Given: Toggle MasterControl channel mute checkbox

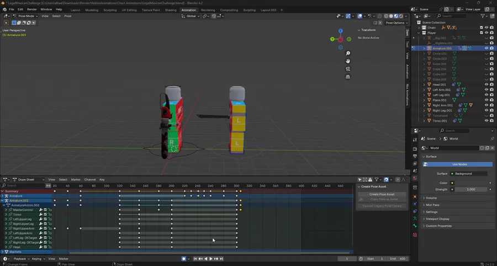Looking at the screenshot, I should [x=45, y=210].
